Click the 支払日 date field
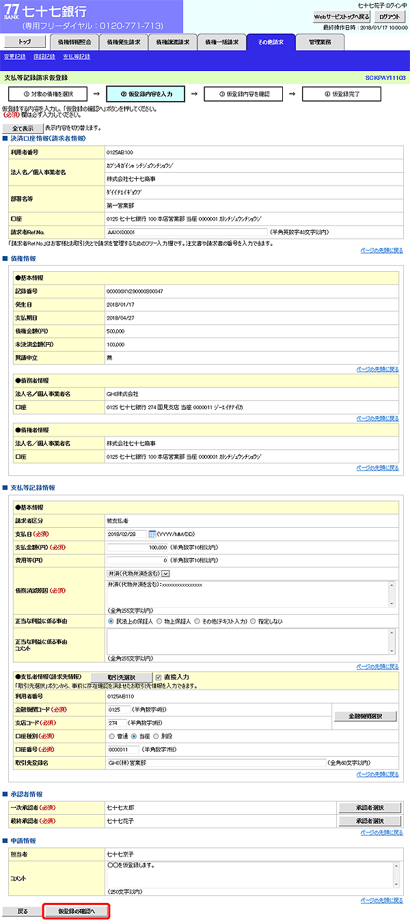This screenshot has width=410, height=922. [127, 533]
